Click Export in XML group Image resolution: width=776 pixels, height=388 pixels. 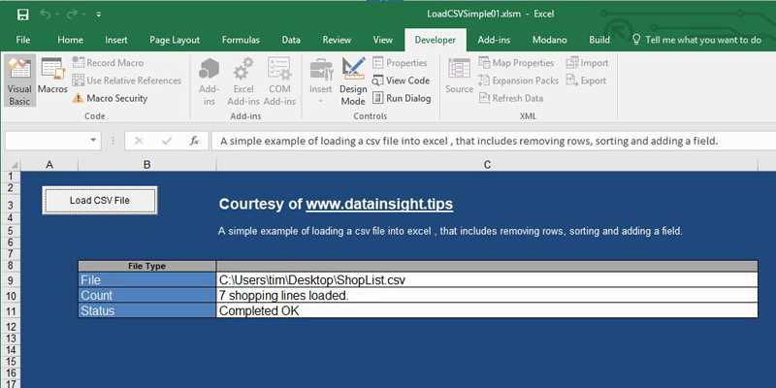pos(587,81)
